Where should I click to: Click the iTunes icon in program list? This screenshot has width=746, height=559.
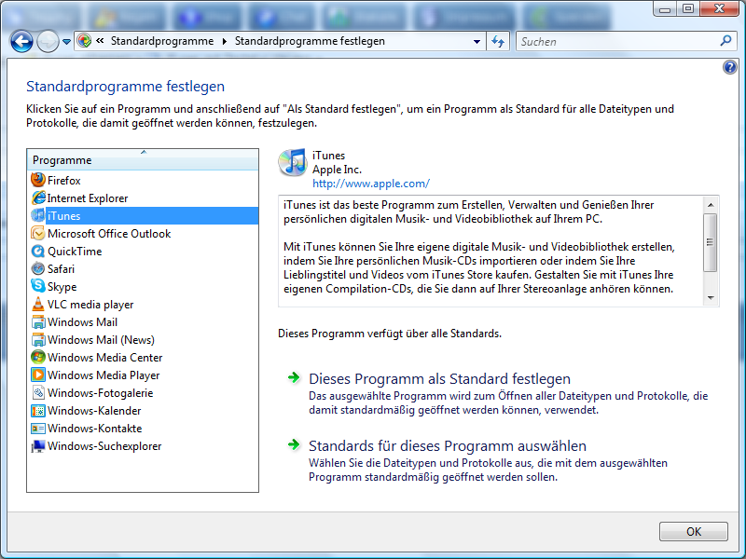pos(38,215)
